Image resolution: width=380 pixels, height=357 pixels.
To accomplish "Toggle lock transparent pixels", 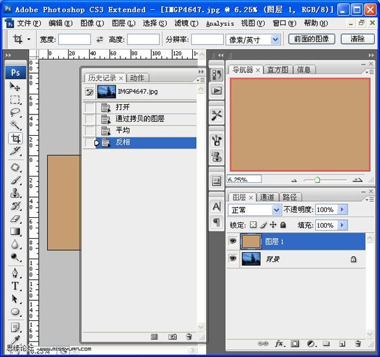I will click(x=253, y=225).
